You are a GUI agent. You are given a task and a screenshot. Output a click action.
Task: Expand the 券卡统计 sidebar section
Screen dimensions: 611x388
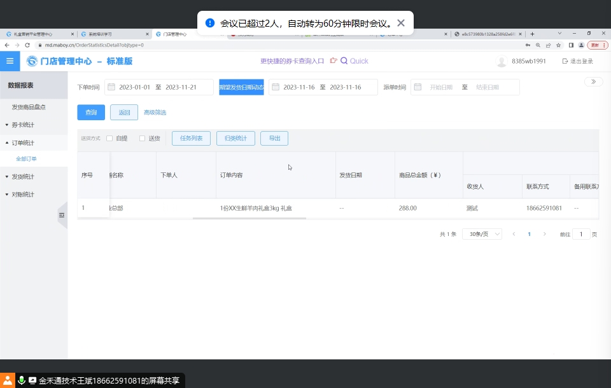pos(23,125)
